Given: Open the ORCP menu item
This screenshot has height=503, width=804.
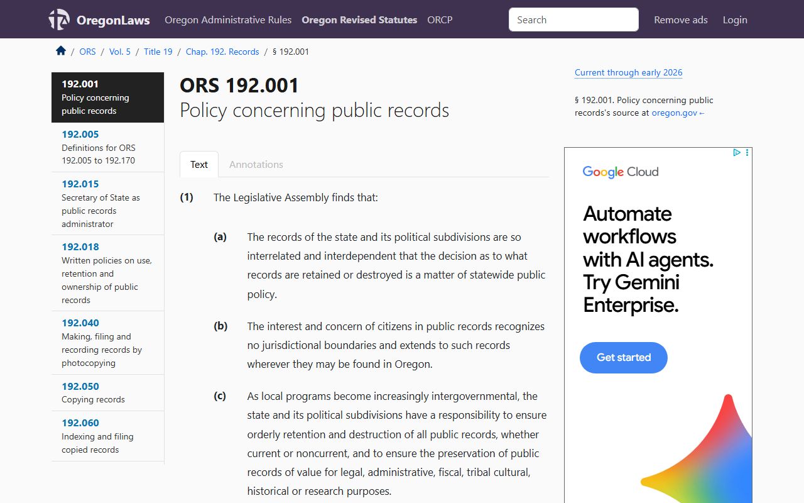Looking at the screenshot, I should pyautogui.click(x=440, y=19).
